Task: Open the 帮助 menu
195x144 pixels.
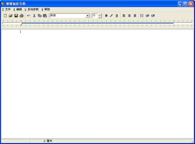Action: [x=46, y=9]
